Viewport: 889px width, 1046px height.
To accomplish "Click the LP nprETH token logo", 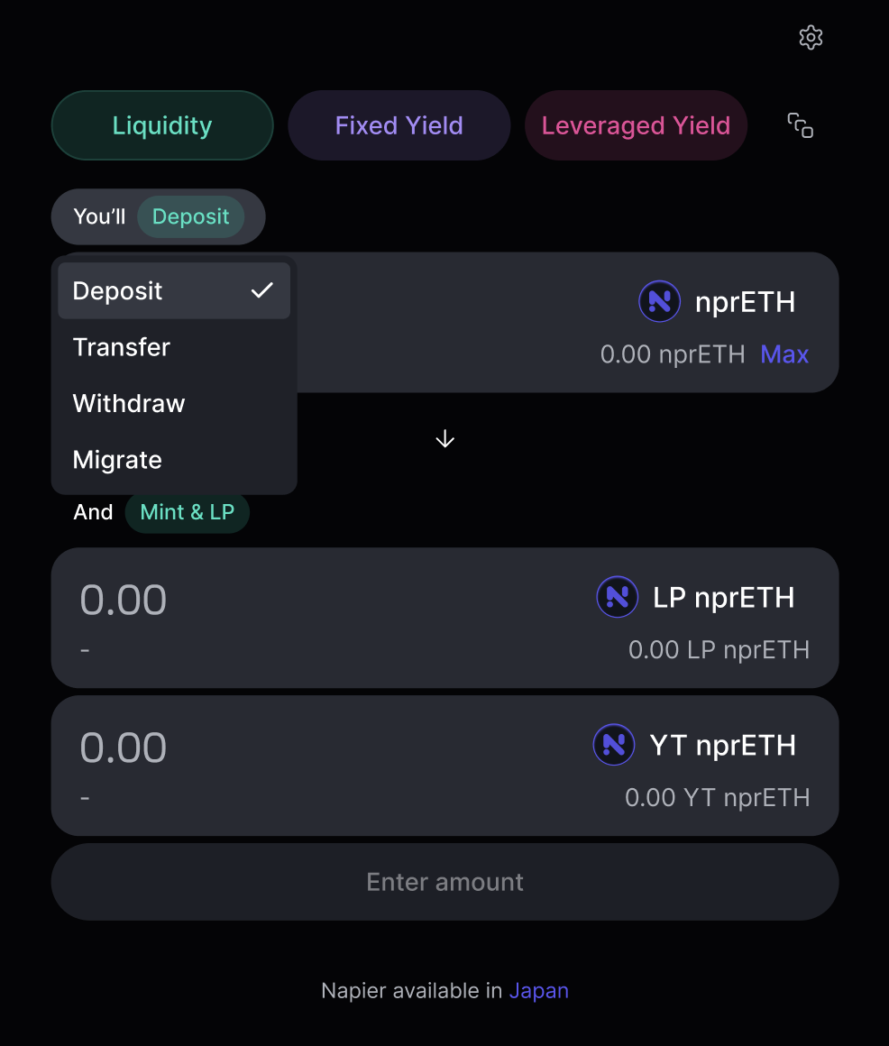I will pyautogui.click(x=618, y=597).
